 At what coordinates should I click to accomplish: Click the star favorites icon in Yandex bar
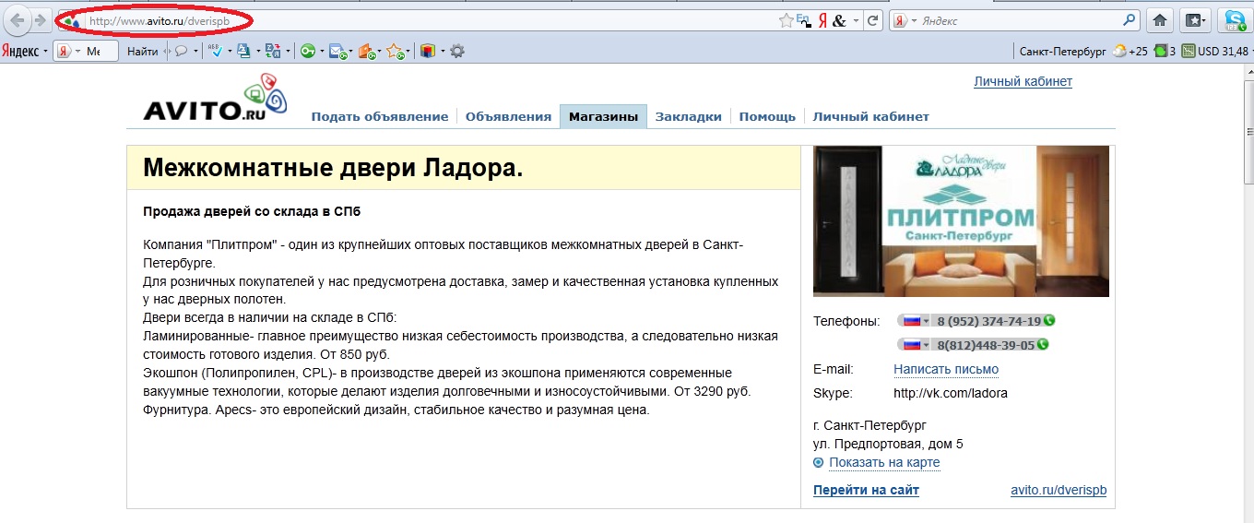pyautogui.click(x=395, y=52)
